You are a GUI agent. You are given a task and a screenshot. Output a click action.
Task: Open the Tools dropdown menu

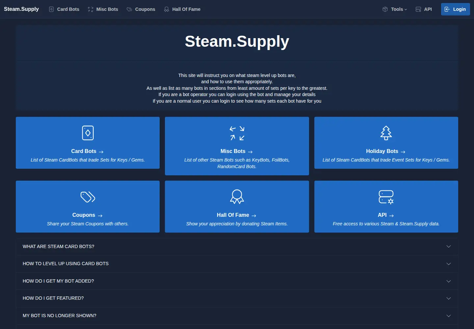[395, 9]
